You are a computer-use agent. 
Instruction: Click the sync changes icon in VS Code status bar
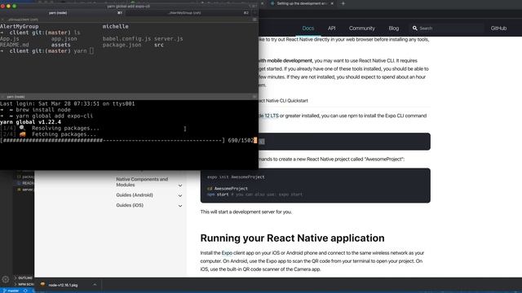click(x=25, y=291)
